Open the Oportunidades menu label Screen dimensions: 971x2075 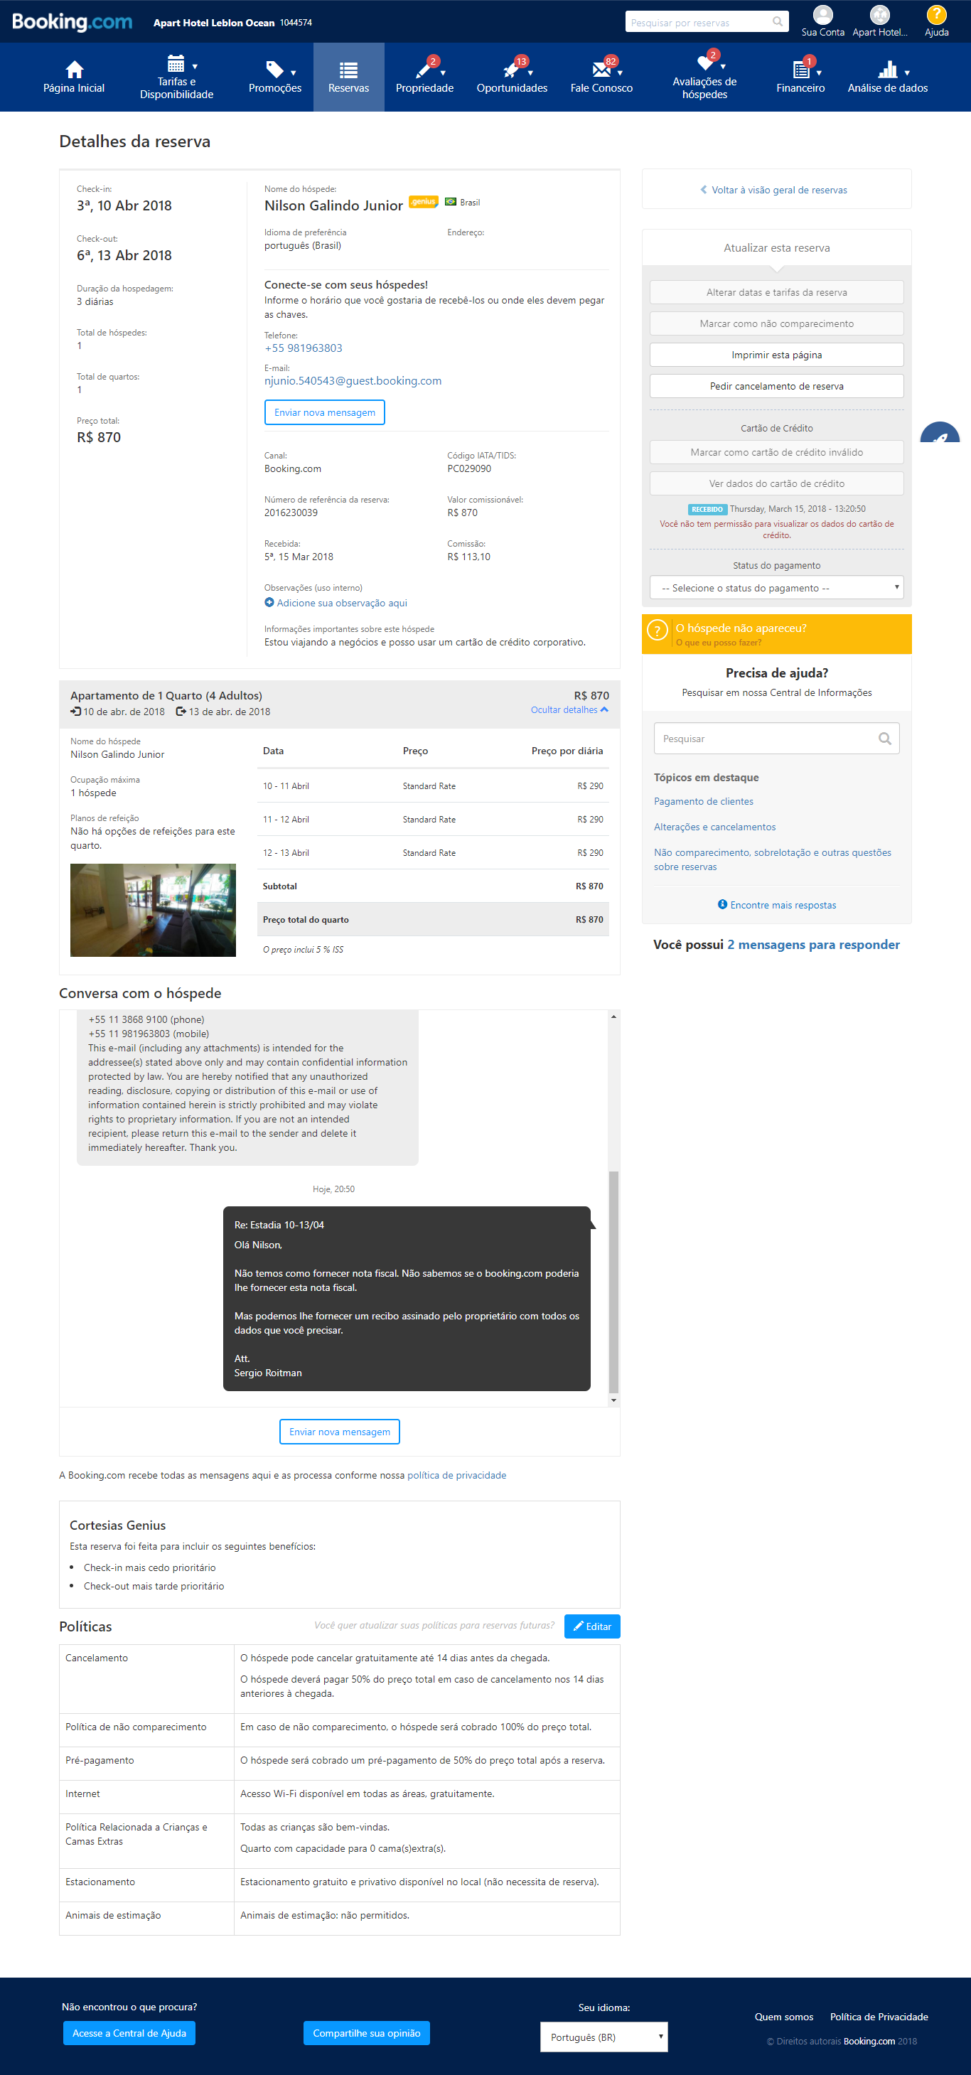click(512, 88)
